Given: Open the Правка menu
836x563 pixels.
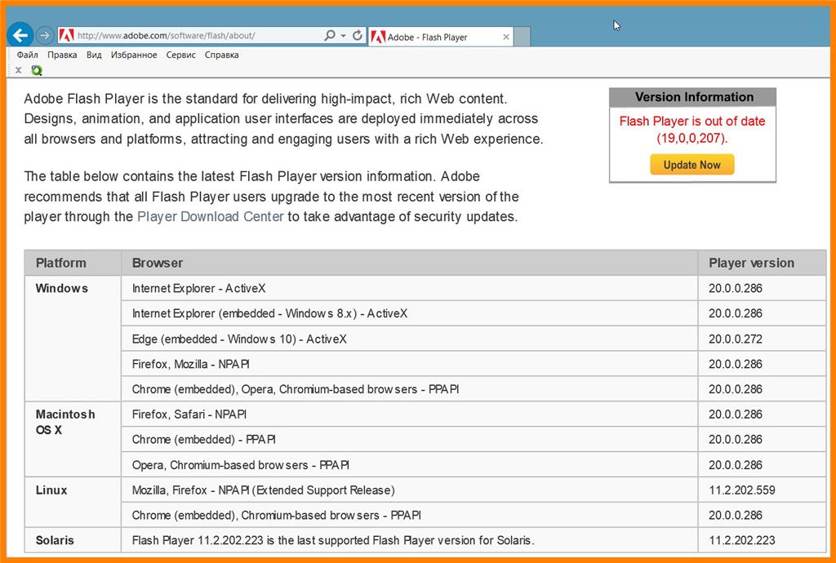Looking at the screenshot, I should (x=62, y=55).
